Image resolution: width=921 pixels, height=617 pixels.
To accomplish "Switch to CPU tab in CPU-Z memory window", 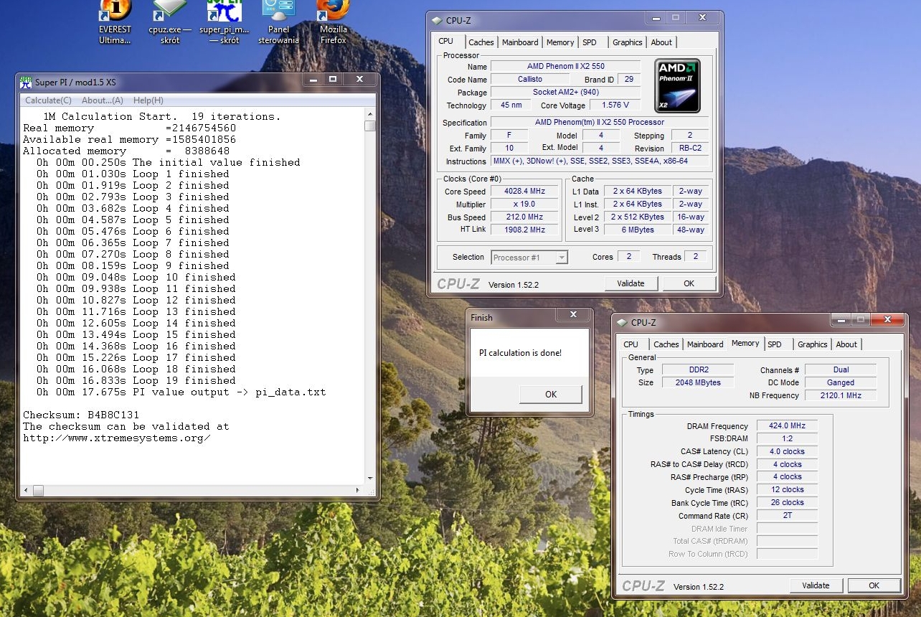I will [631, 344].
